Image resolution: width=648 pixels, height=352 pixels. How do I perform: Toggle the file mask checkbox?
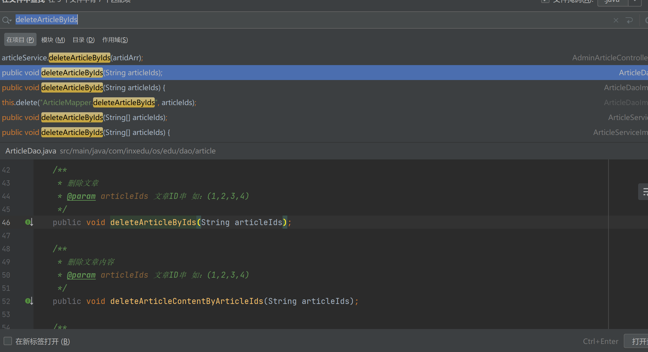point(545,1)
